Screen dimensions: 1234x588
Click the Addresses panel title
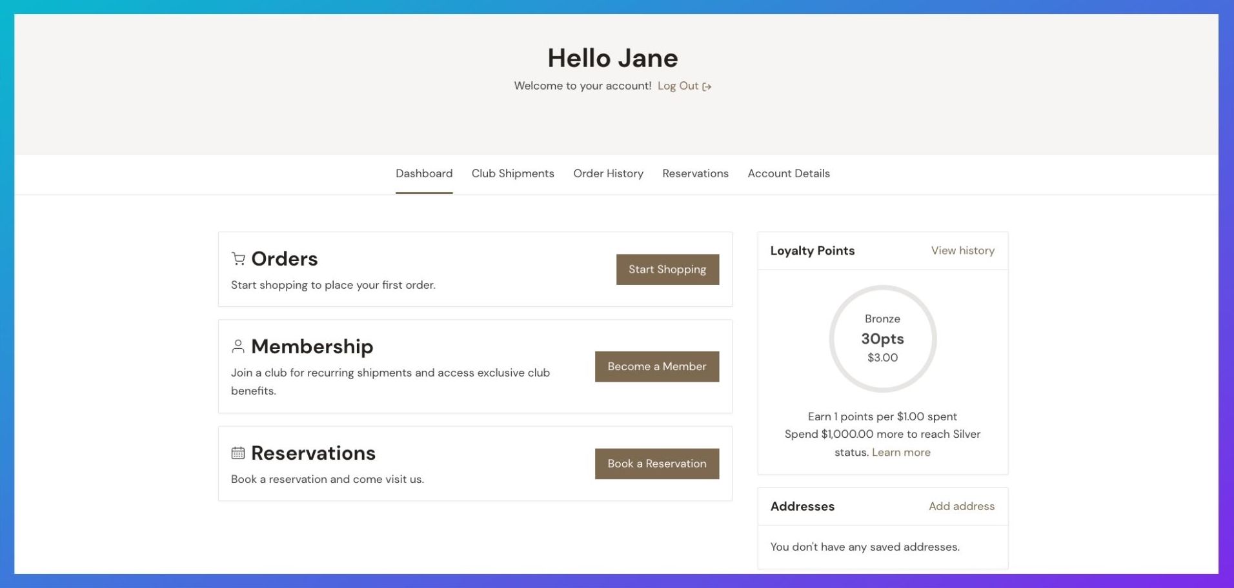802,506
